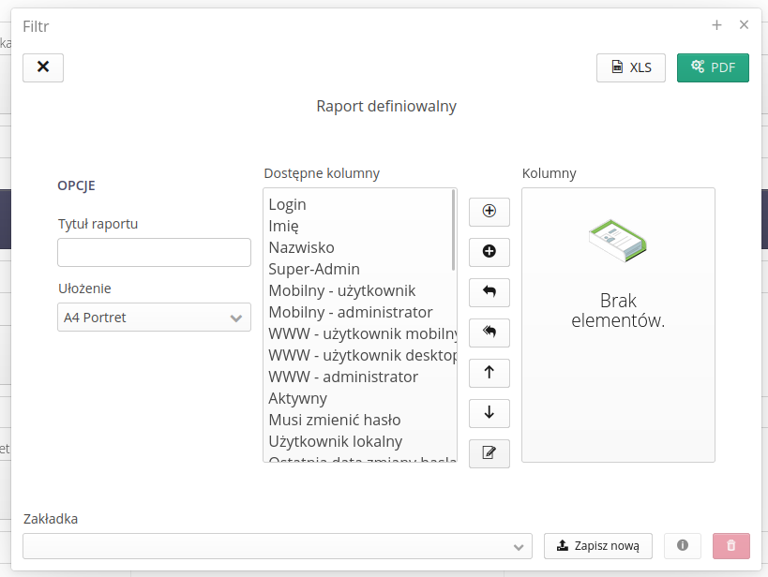Click the available columns list scrollbar
This screenshot has height=577, width=768.
tap(454, 229)
